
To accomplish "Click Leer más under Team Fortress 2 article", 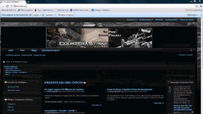I will click(159, 103).
